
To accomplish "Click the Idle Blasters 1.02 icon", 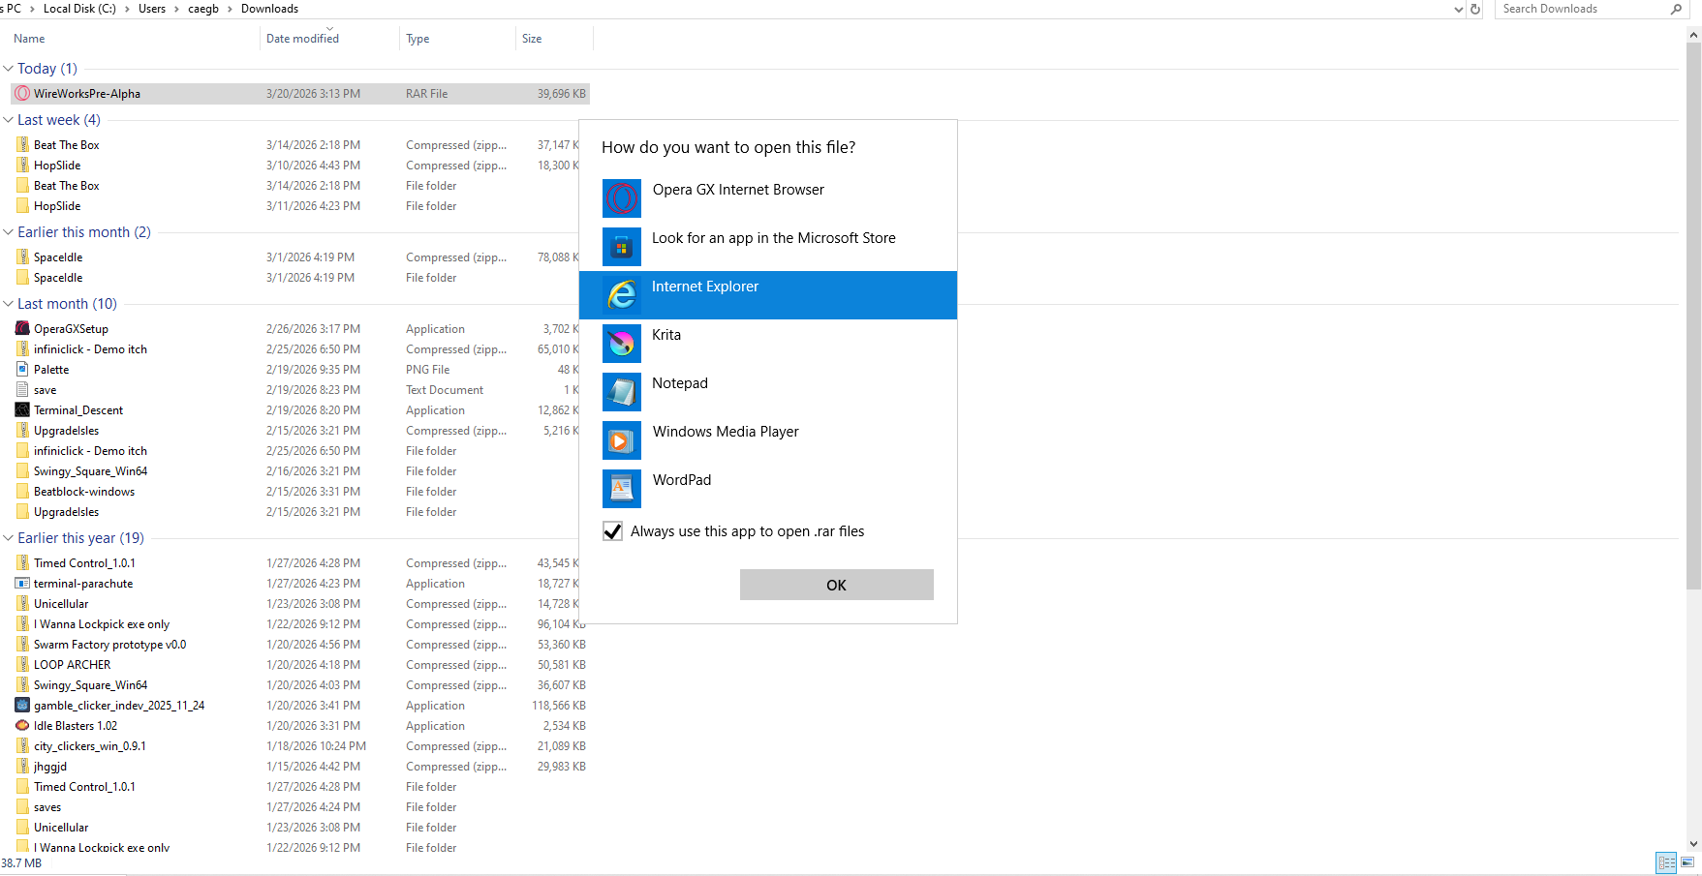I will tap(22, 726).
